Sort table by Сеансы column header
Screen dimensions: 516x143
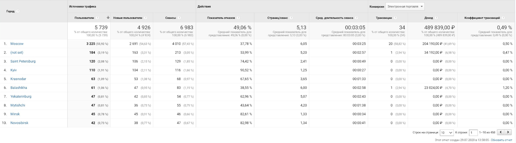[x=170, y=18]
